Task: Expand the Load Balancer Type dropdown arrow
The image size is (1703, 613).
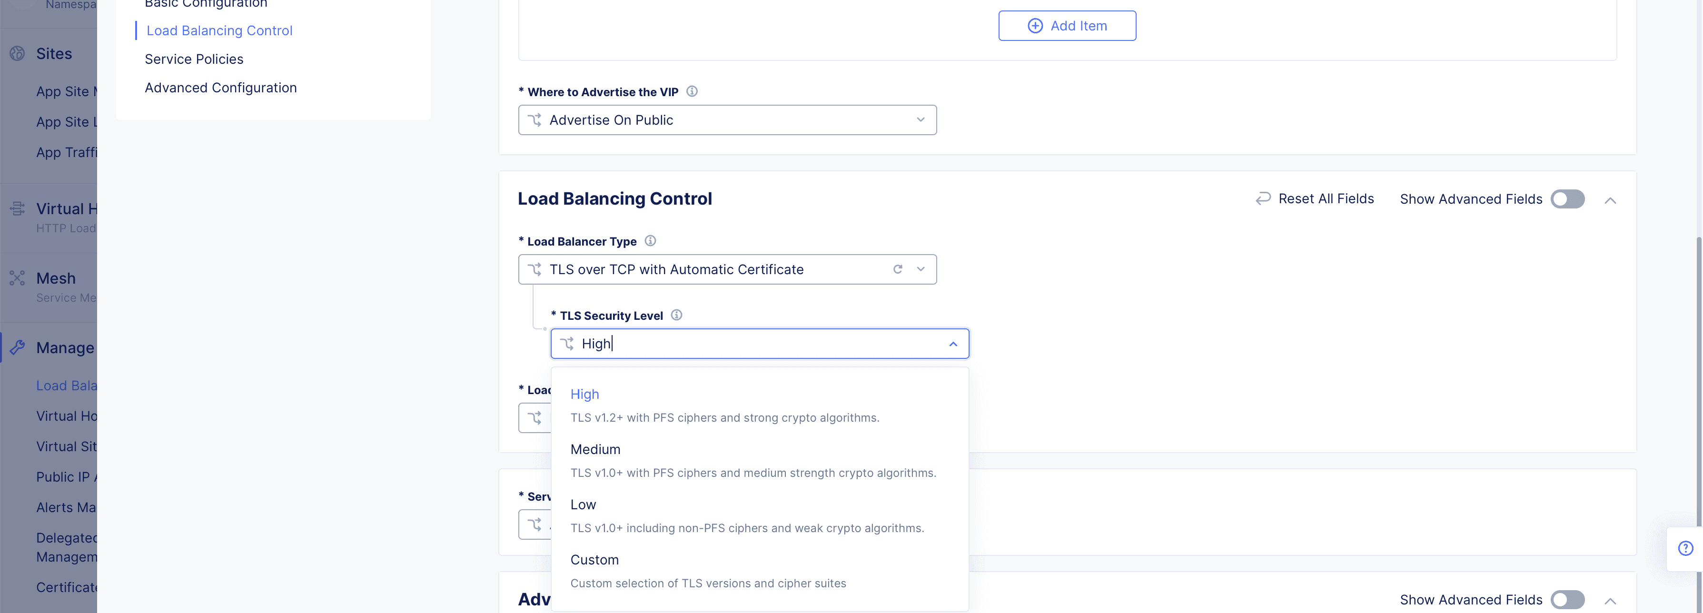Action: click(x=920, y=269)
